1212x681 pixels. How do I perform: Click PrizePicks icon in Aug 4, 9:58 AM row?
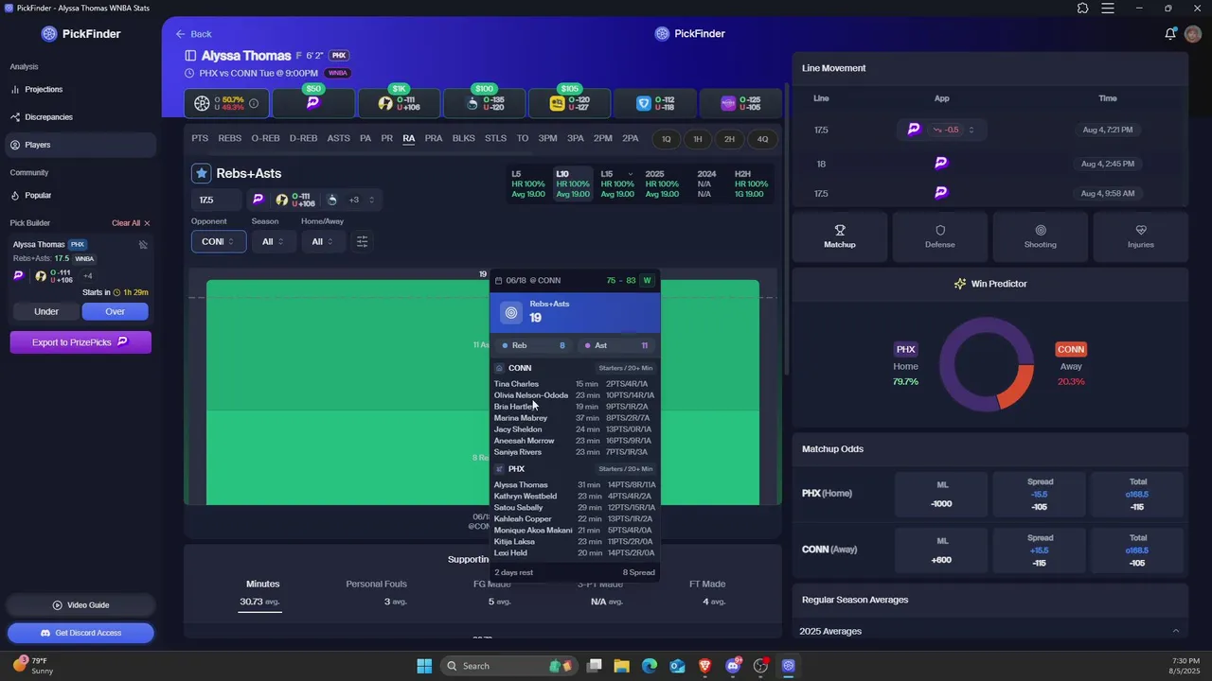940,193
